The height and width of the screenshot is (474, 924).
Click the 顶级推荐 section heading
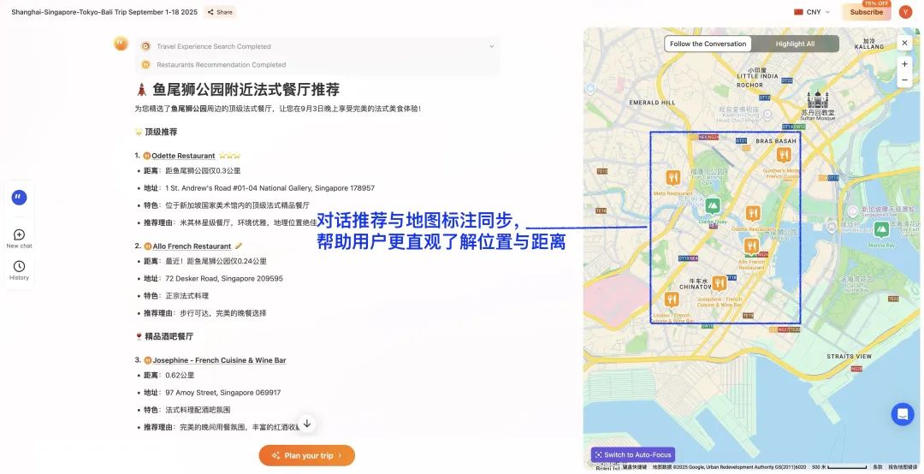pos(161,132)
